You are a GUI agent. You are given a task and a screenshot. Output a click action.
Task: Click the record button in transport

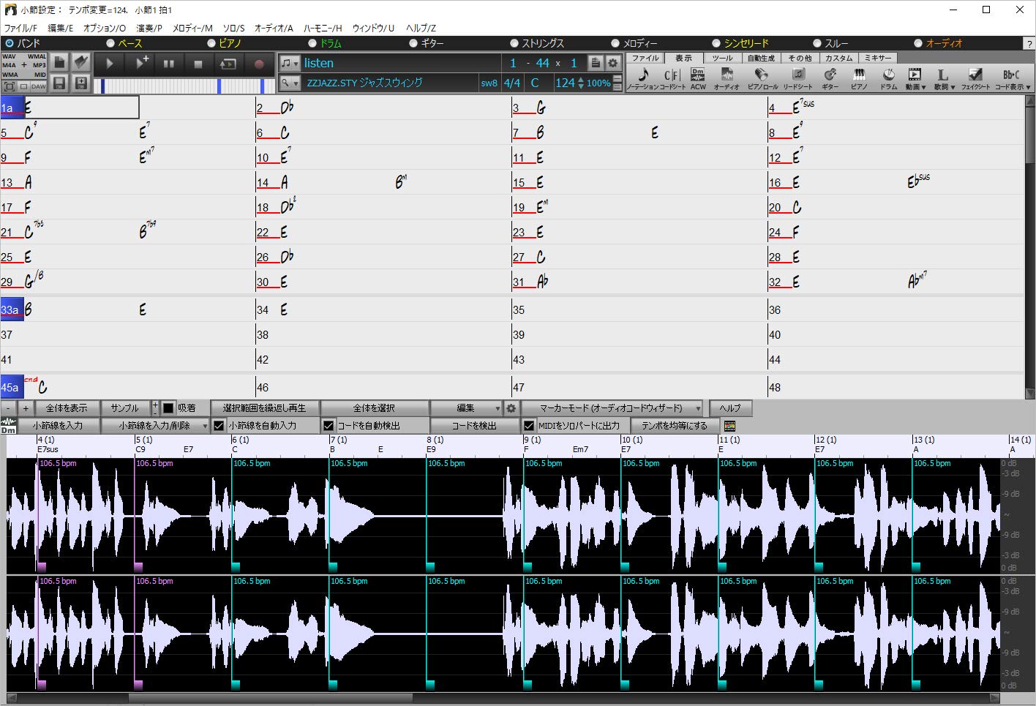pos(258,64)
